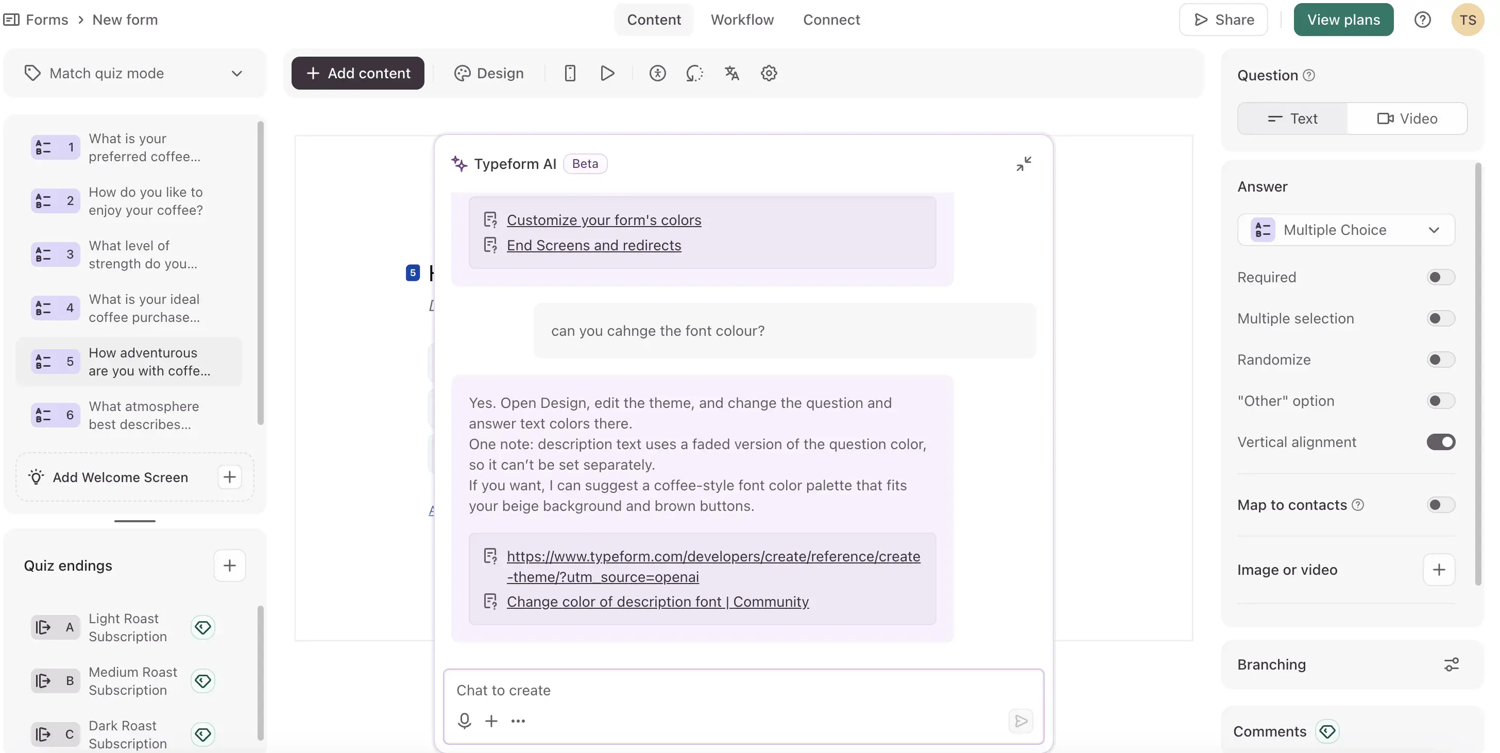This screenshot has width=1500, height=753.
Task: Click diamond icon beside Light Roast Subscription
Action: 202,627
